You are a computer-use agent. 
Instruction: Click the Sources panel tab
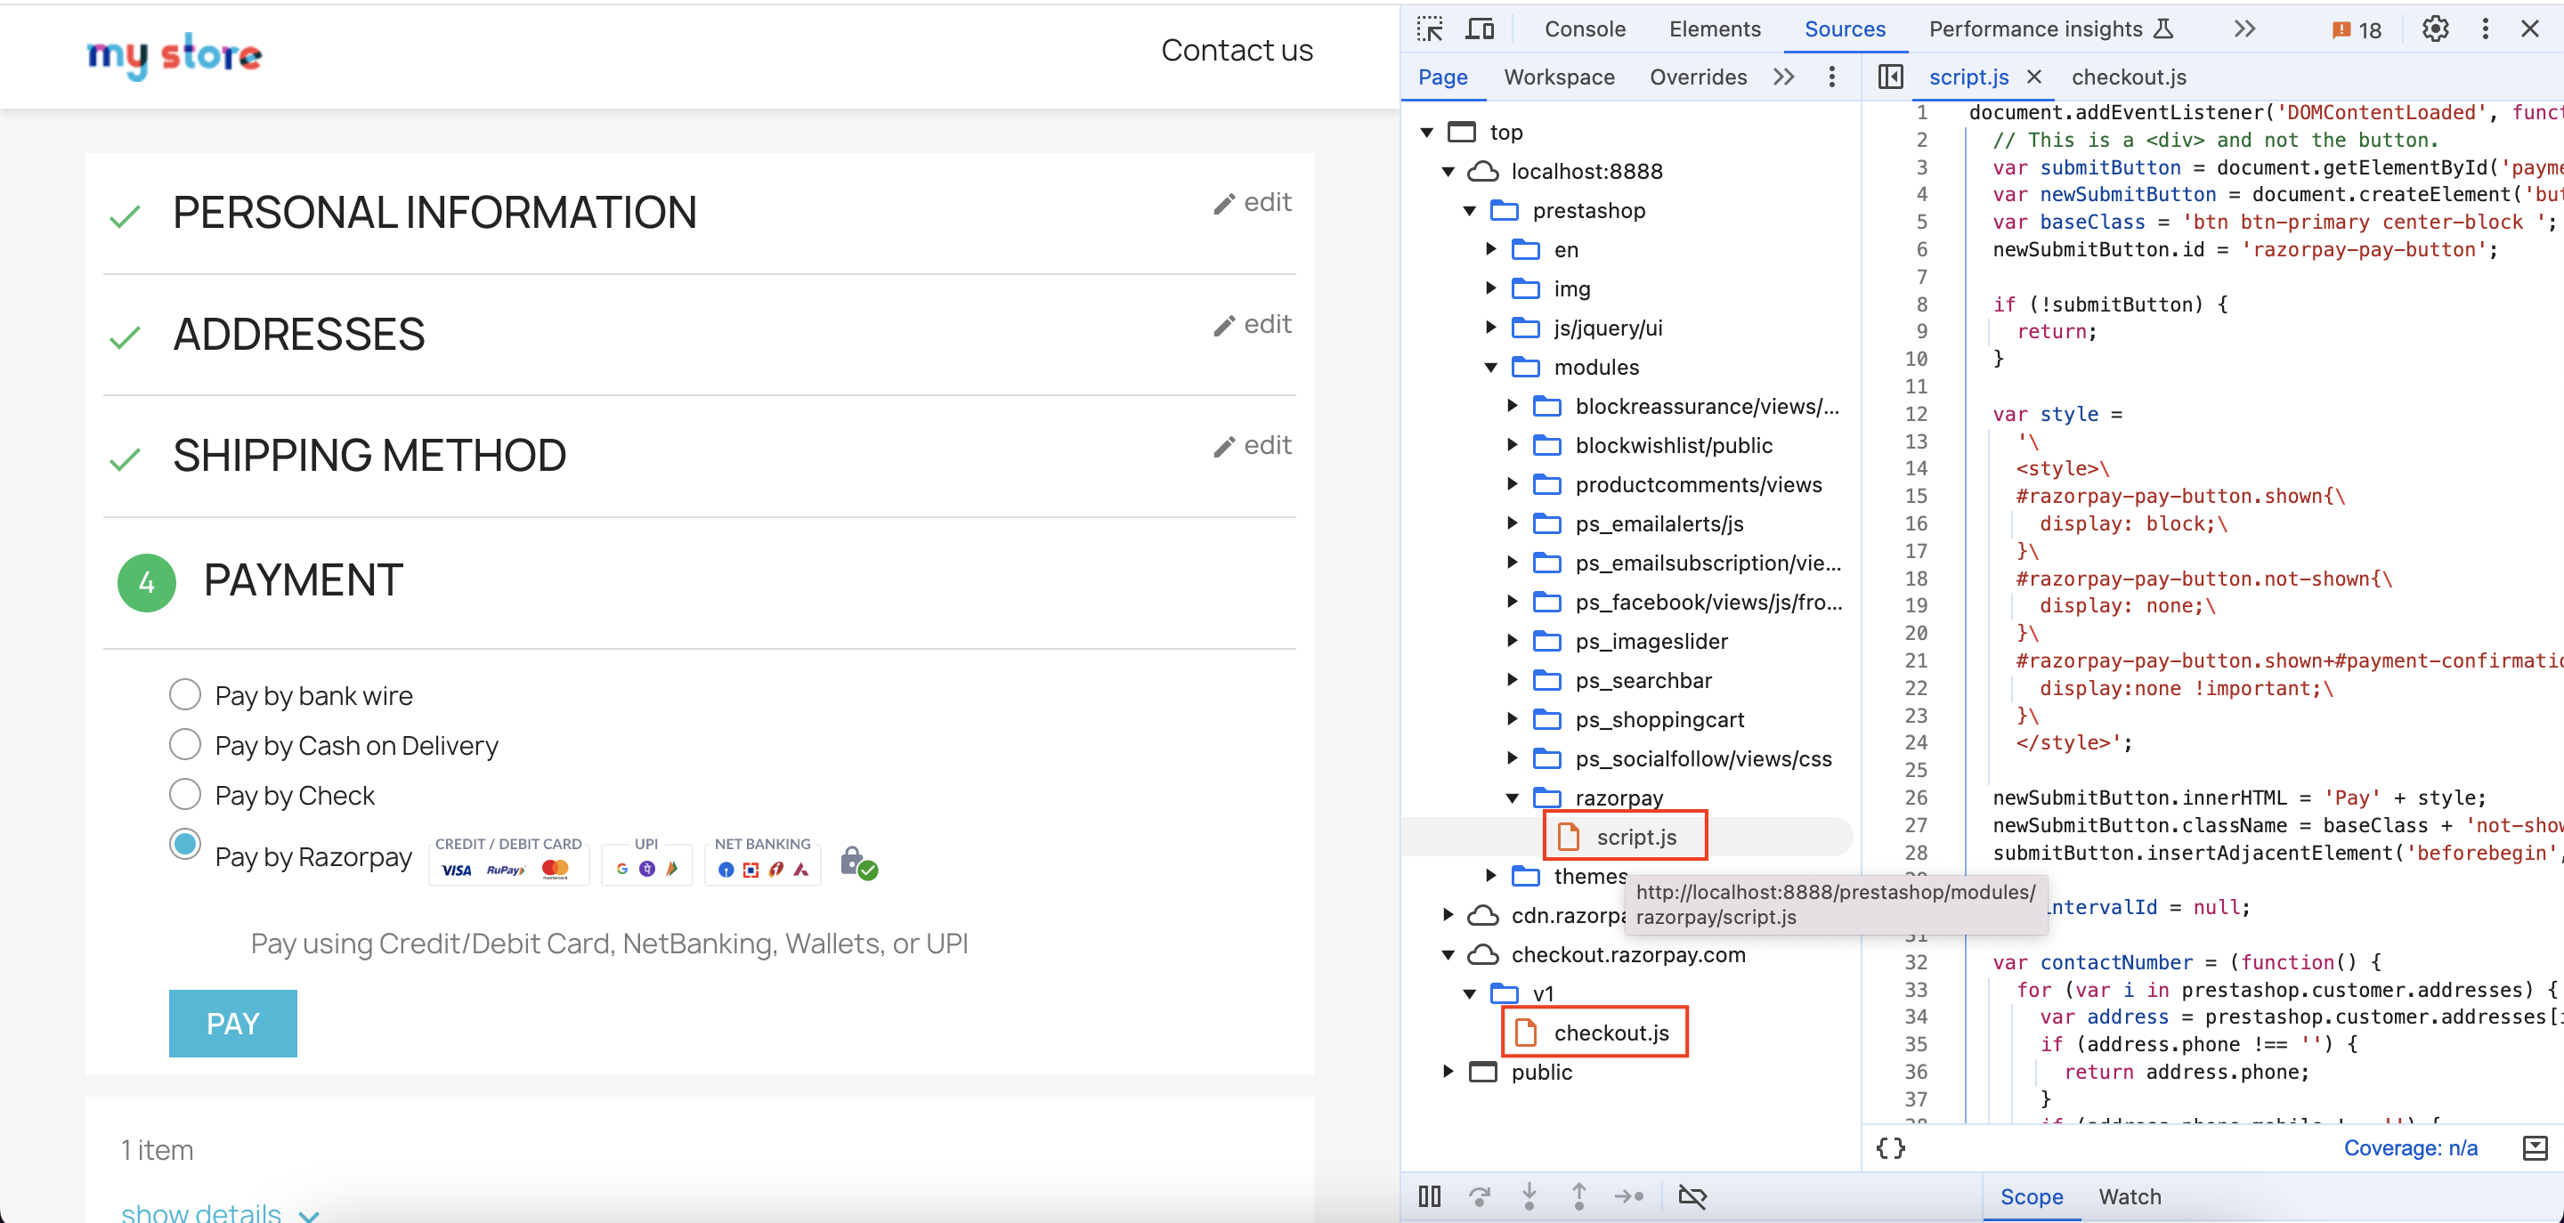[x=1846, y=31]
